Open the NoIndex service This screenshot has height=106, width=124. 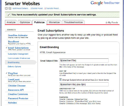coord(12,103)
